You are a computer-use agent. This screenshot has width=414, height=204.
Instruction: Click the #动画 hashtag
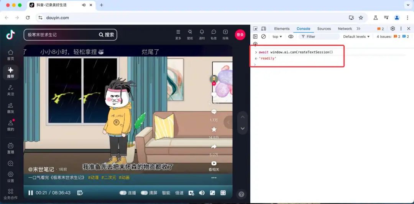tap(124, 178)
